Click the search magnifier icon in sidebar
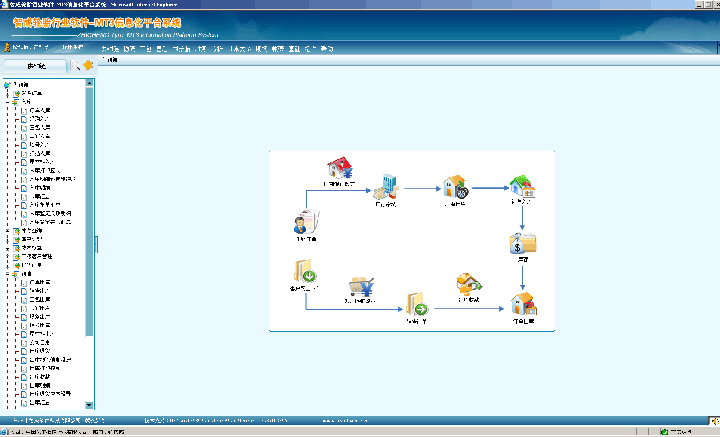Viewport: 720px width, 437px height. point(75,65)
